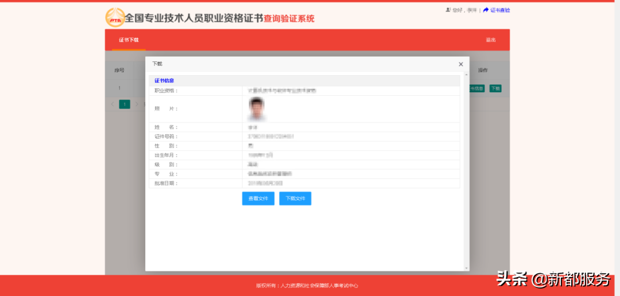Go to previous page with left arrow
This screenshot has width=620, height=296.
pos(113,104)
